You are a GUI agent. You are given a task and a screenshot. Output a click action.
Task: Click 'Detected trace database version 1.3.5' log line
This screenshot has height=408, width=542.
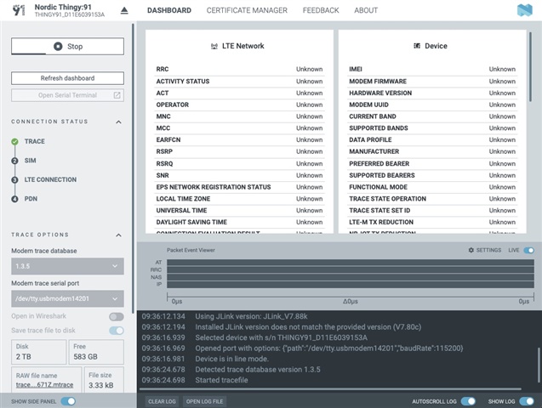point(258,370)
